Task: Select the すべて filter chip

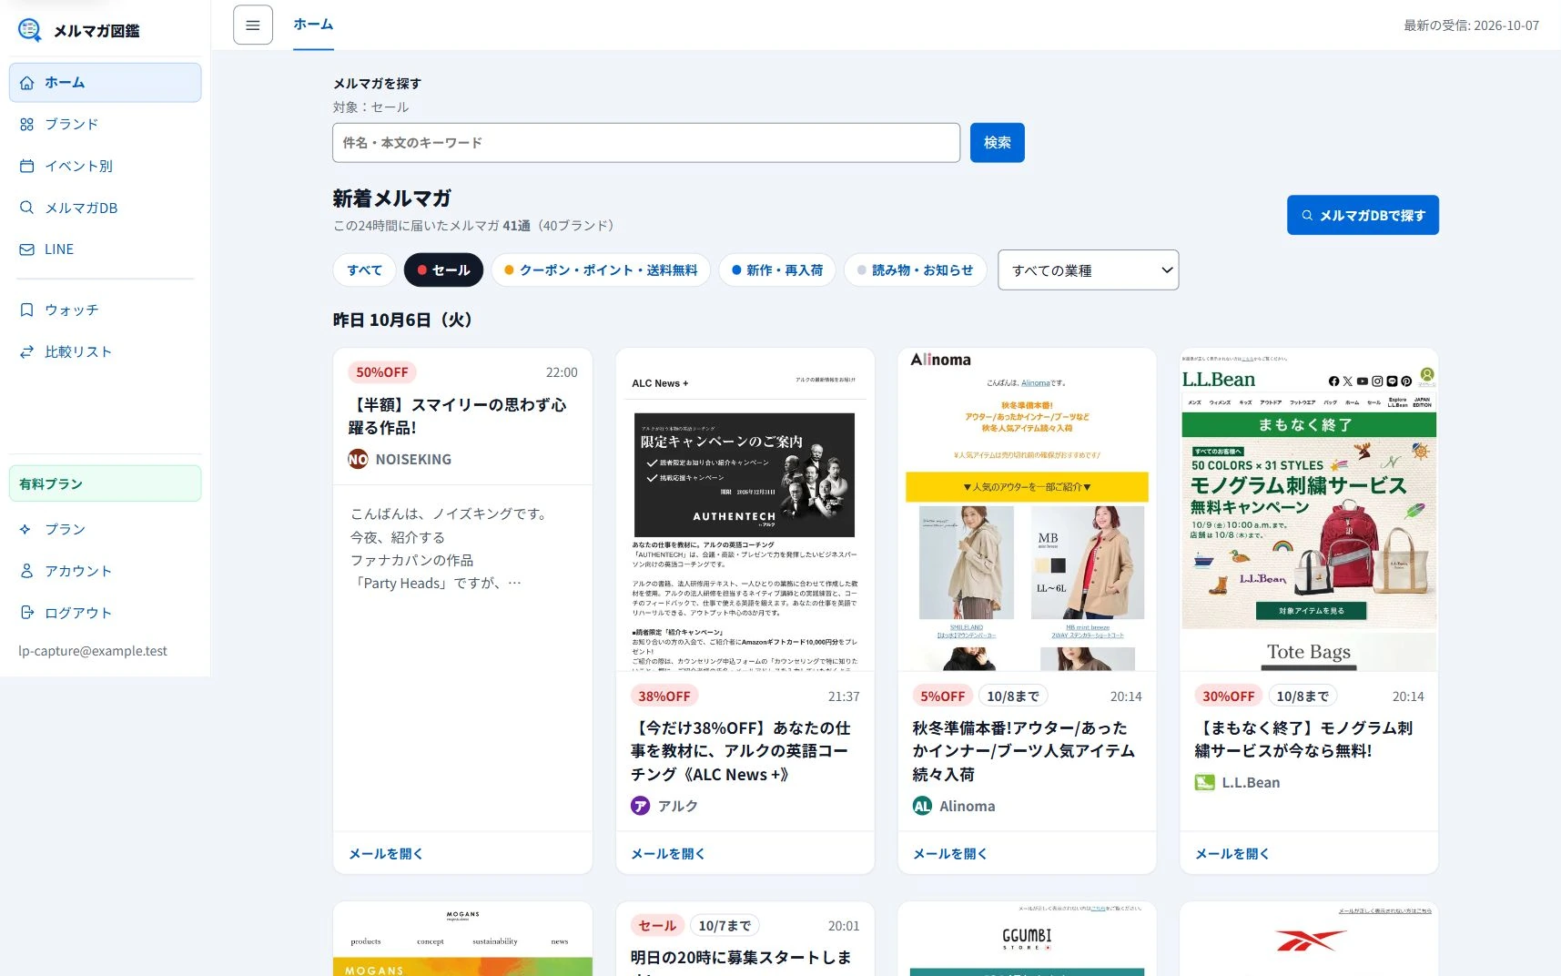Action: [365, 270]
